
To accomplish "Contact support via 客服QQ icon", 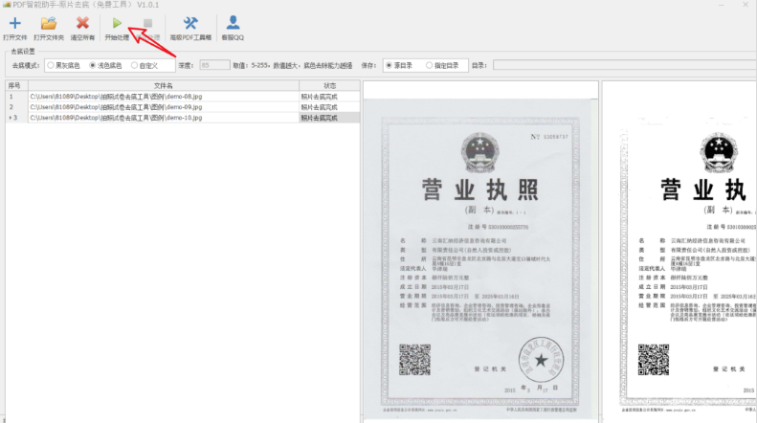I will [x=233, y=23].
